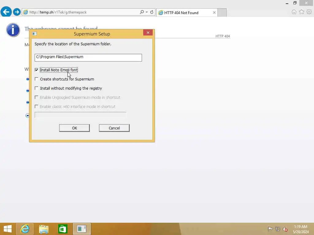Restore down the Internet Explorer window
Screen dimensions: 314x235
pos(295,3)
